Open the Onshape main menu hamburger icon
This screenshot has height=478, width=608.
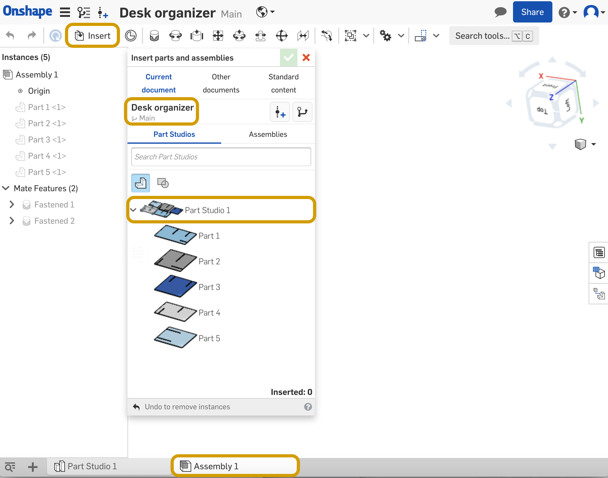coord(65,12)
